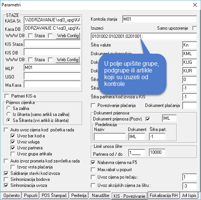Go to the Fiskalizacija RH tab
Image resolution: width=201 pixels, height=200 pixels.
click(163, 195)
